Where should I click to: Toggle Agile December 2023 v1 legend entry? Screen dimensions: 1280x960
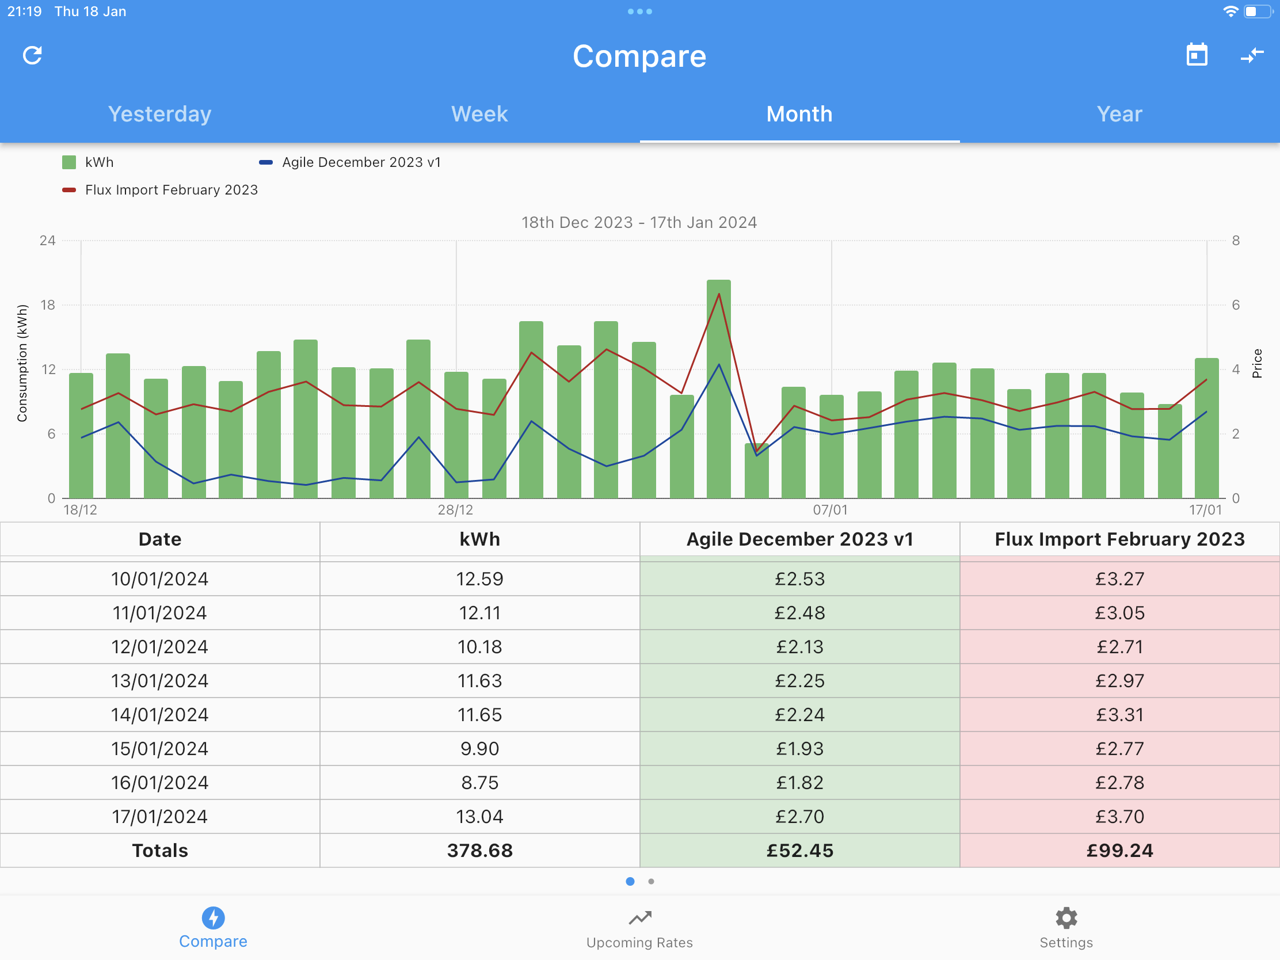[x=349, y=162]
